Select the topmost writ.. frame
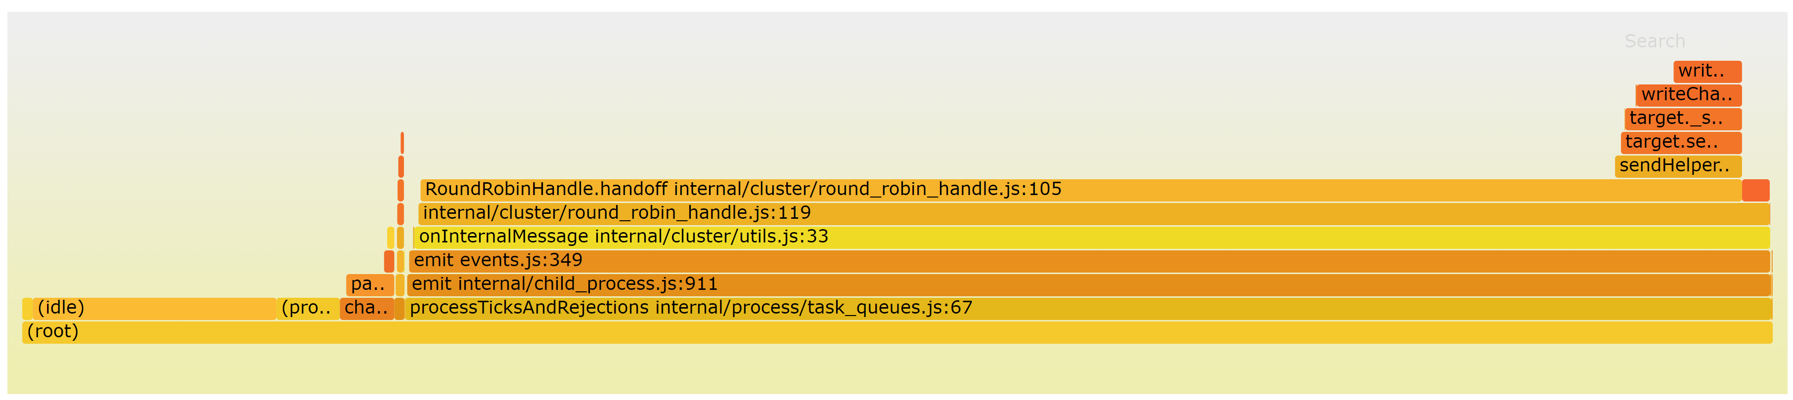Screen dimensions: 1793x400 [1707, 72]
